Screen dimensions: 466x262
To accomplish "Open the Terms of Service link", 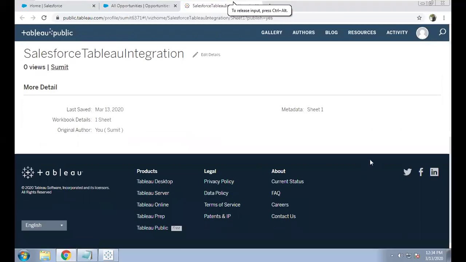I will [x=222, y=205].
